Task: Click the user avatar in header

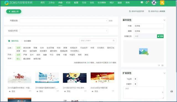Action: (154, 2)
